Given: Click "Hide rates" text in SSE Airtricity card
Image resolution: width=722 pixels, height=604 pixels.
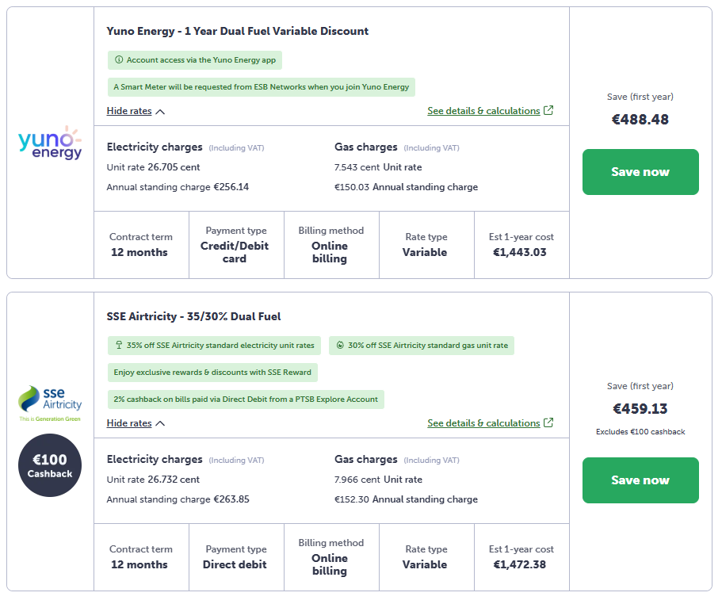Looking at the screenshot, I should pyautogui.click(x=129, y=423).
